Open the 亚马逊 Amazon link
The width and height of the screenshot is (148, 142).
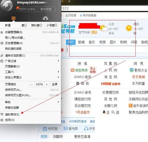[x=111, y=112]
